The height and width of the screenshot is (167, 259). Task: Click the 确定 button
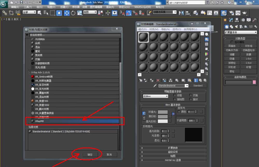(90, 155)
